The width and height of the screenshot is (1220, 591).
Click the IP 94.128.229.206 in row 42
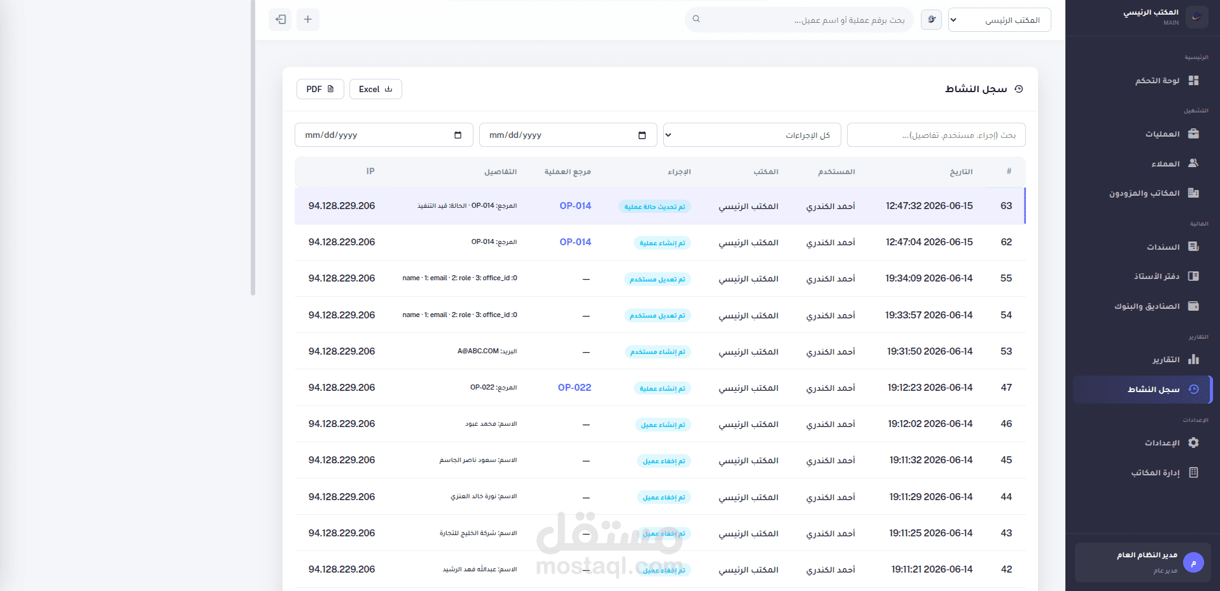pos(342,569)
